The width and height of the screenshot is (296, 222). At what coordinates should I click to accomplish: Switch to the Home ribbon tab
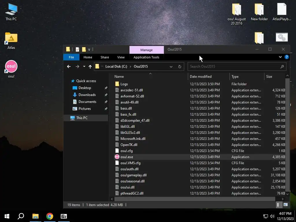pos(88,57)
